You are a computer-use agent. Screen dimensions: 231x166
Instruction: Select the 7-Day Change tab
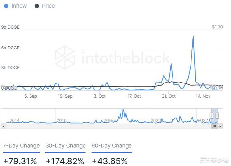pos(21,146)
